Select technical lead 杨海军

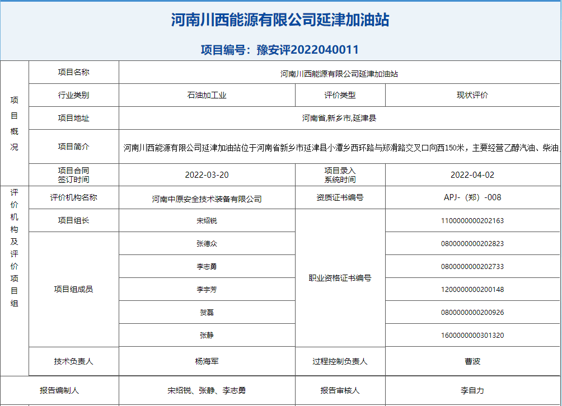click(207, 362)
